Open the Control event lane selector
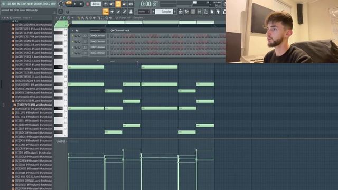Image resolution: width=338 pixels, height=190 pixels. [61, 141]
